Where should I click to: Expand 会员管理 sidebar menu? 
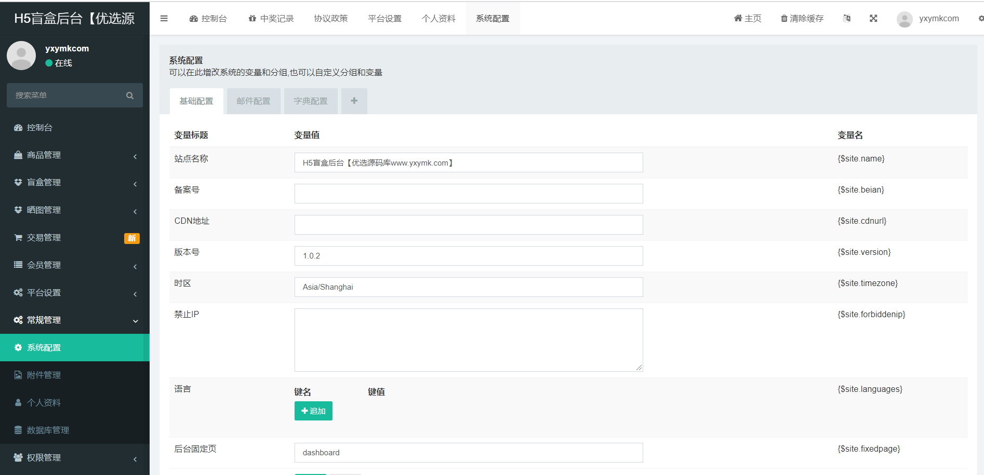(x=75, y=265)
